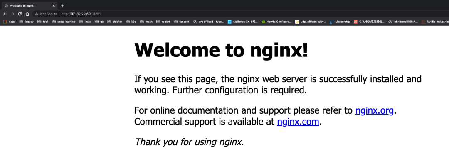This screenshot has width=449, height=166.
Task: Click the Not Secure warning indicator
Action: (46, 14)
